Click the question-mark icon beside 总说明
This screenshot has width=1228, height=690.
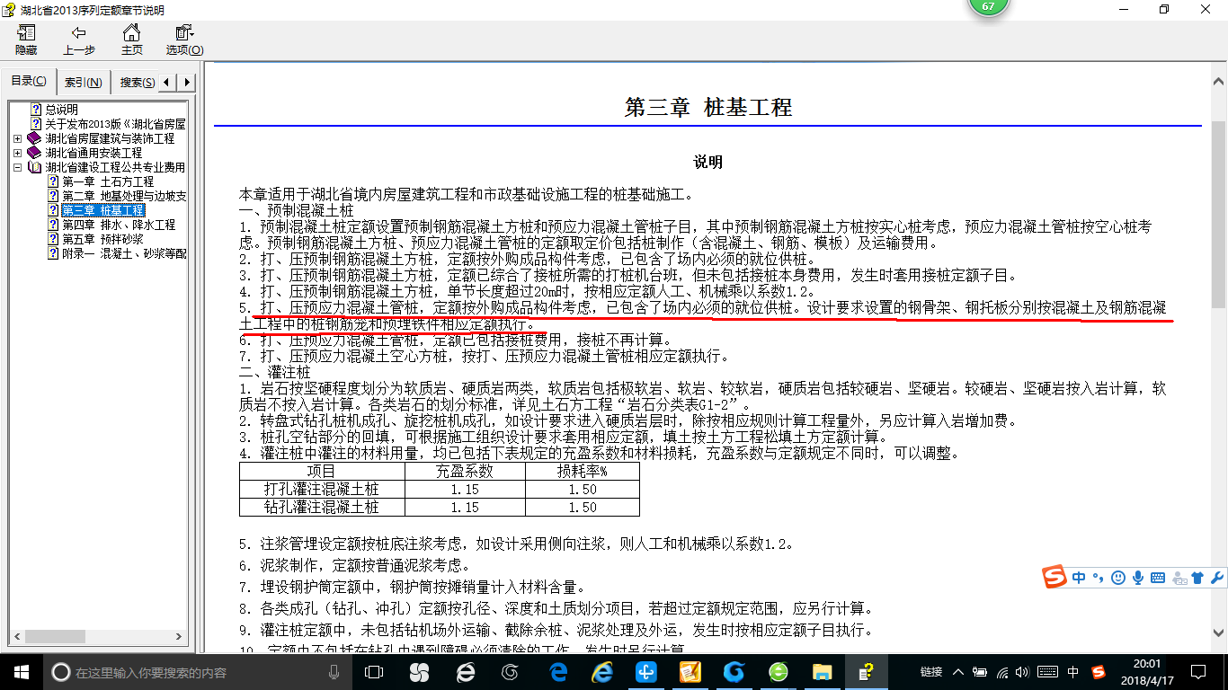pyautogui.click(x=36, y=110)
